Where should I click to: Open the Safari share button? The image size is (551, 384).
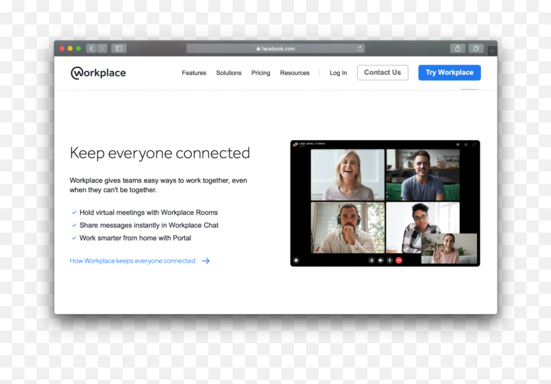pyautogui.click(x=457, y=48)
